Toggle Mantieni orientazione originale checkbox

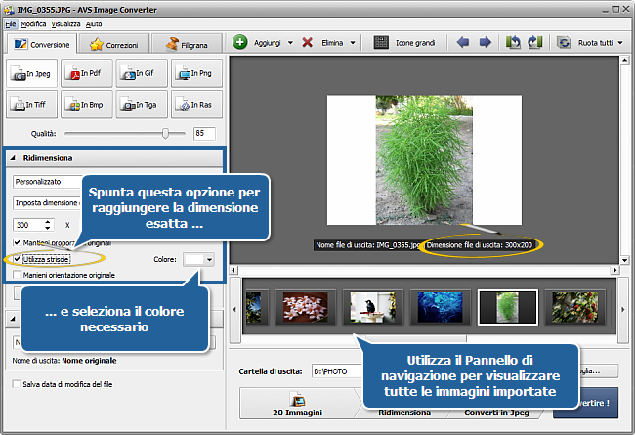click(x=19, y=276)
